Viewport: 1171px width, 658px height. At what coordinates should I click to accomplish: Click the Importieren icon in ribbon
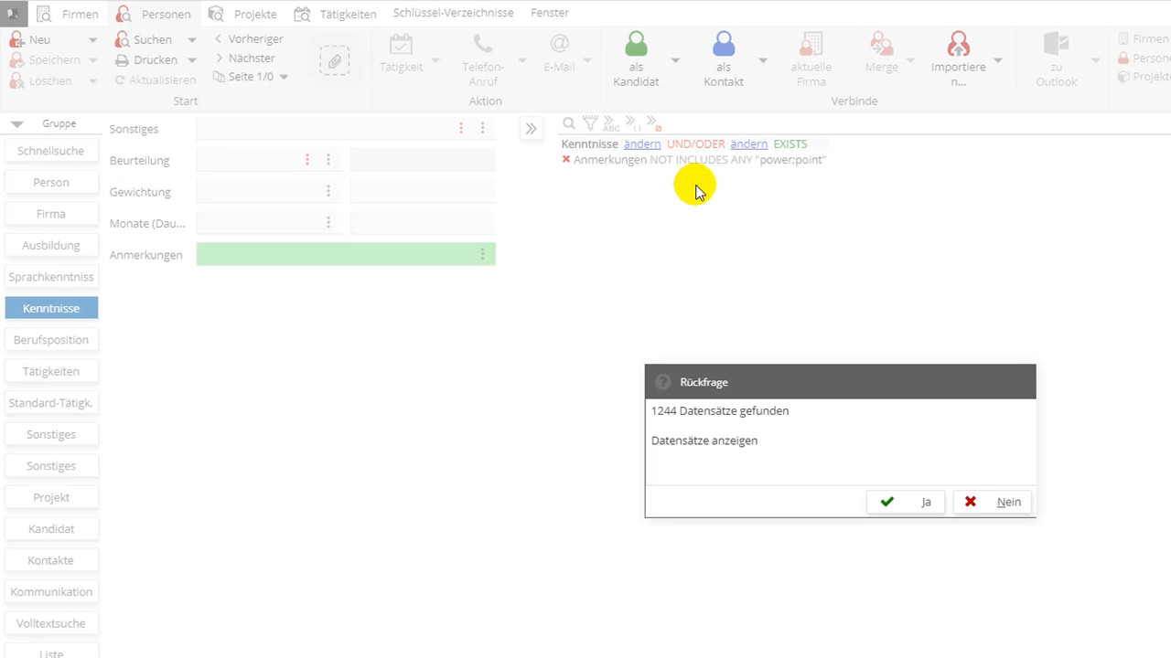[x=958, y=44]
